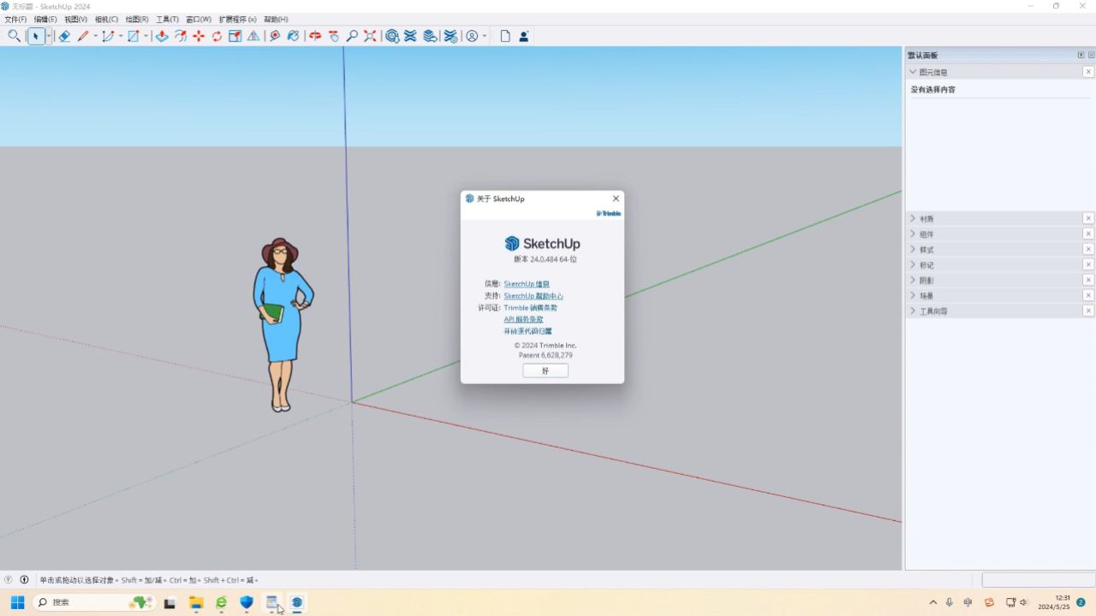
Task: Open the Select tool dropdown arrow
Action: (x=49, y=36)
